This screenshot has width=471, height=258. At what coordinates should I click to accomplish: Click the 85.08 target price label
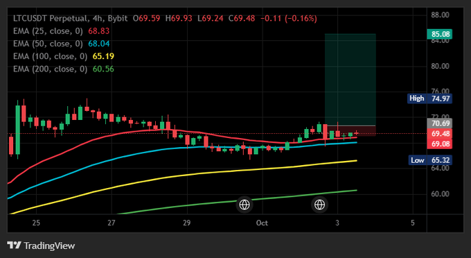tap(439, 34)
